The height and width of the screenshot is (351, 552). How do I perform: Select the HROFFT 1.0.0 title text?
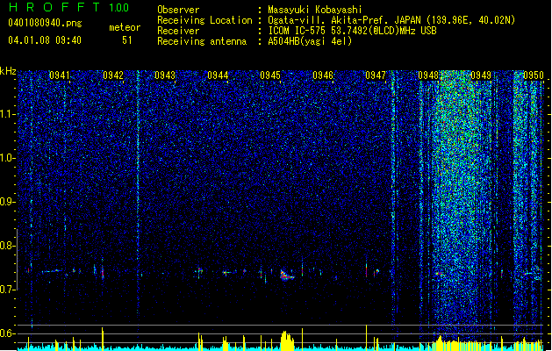[68, 7]
